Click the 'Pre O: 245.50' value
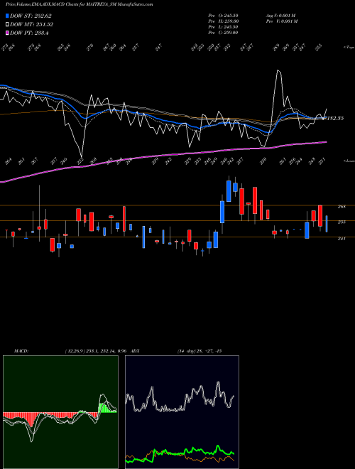This screenshot has width=355, height=469. click(x=223, y=16)
